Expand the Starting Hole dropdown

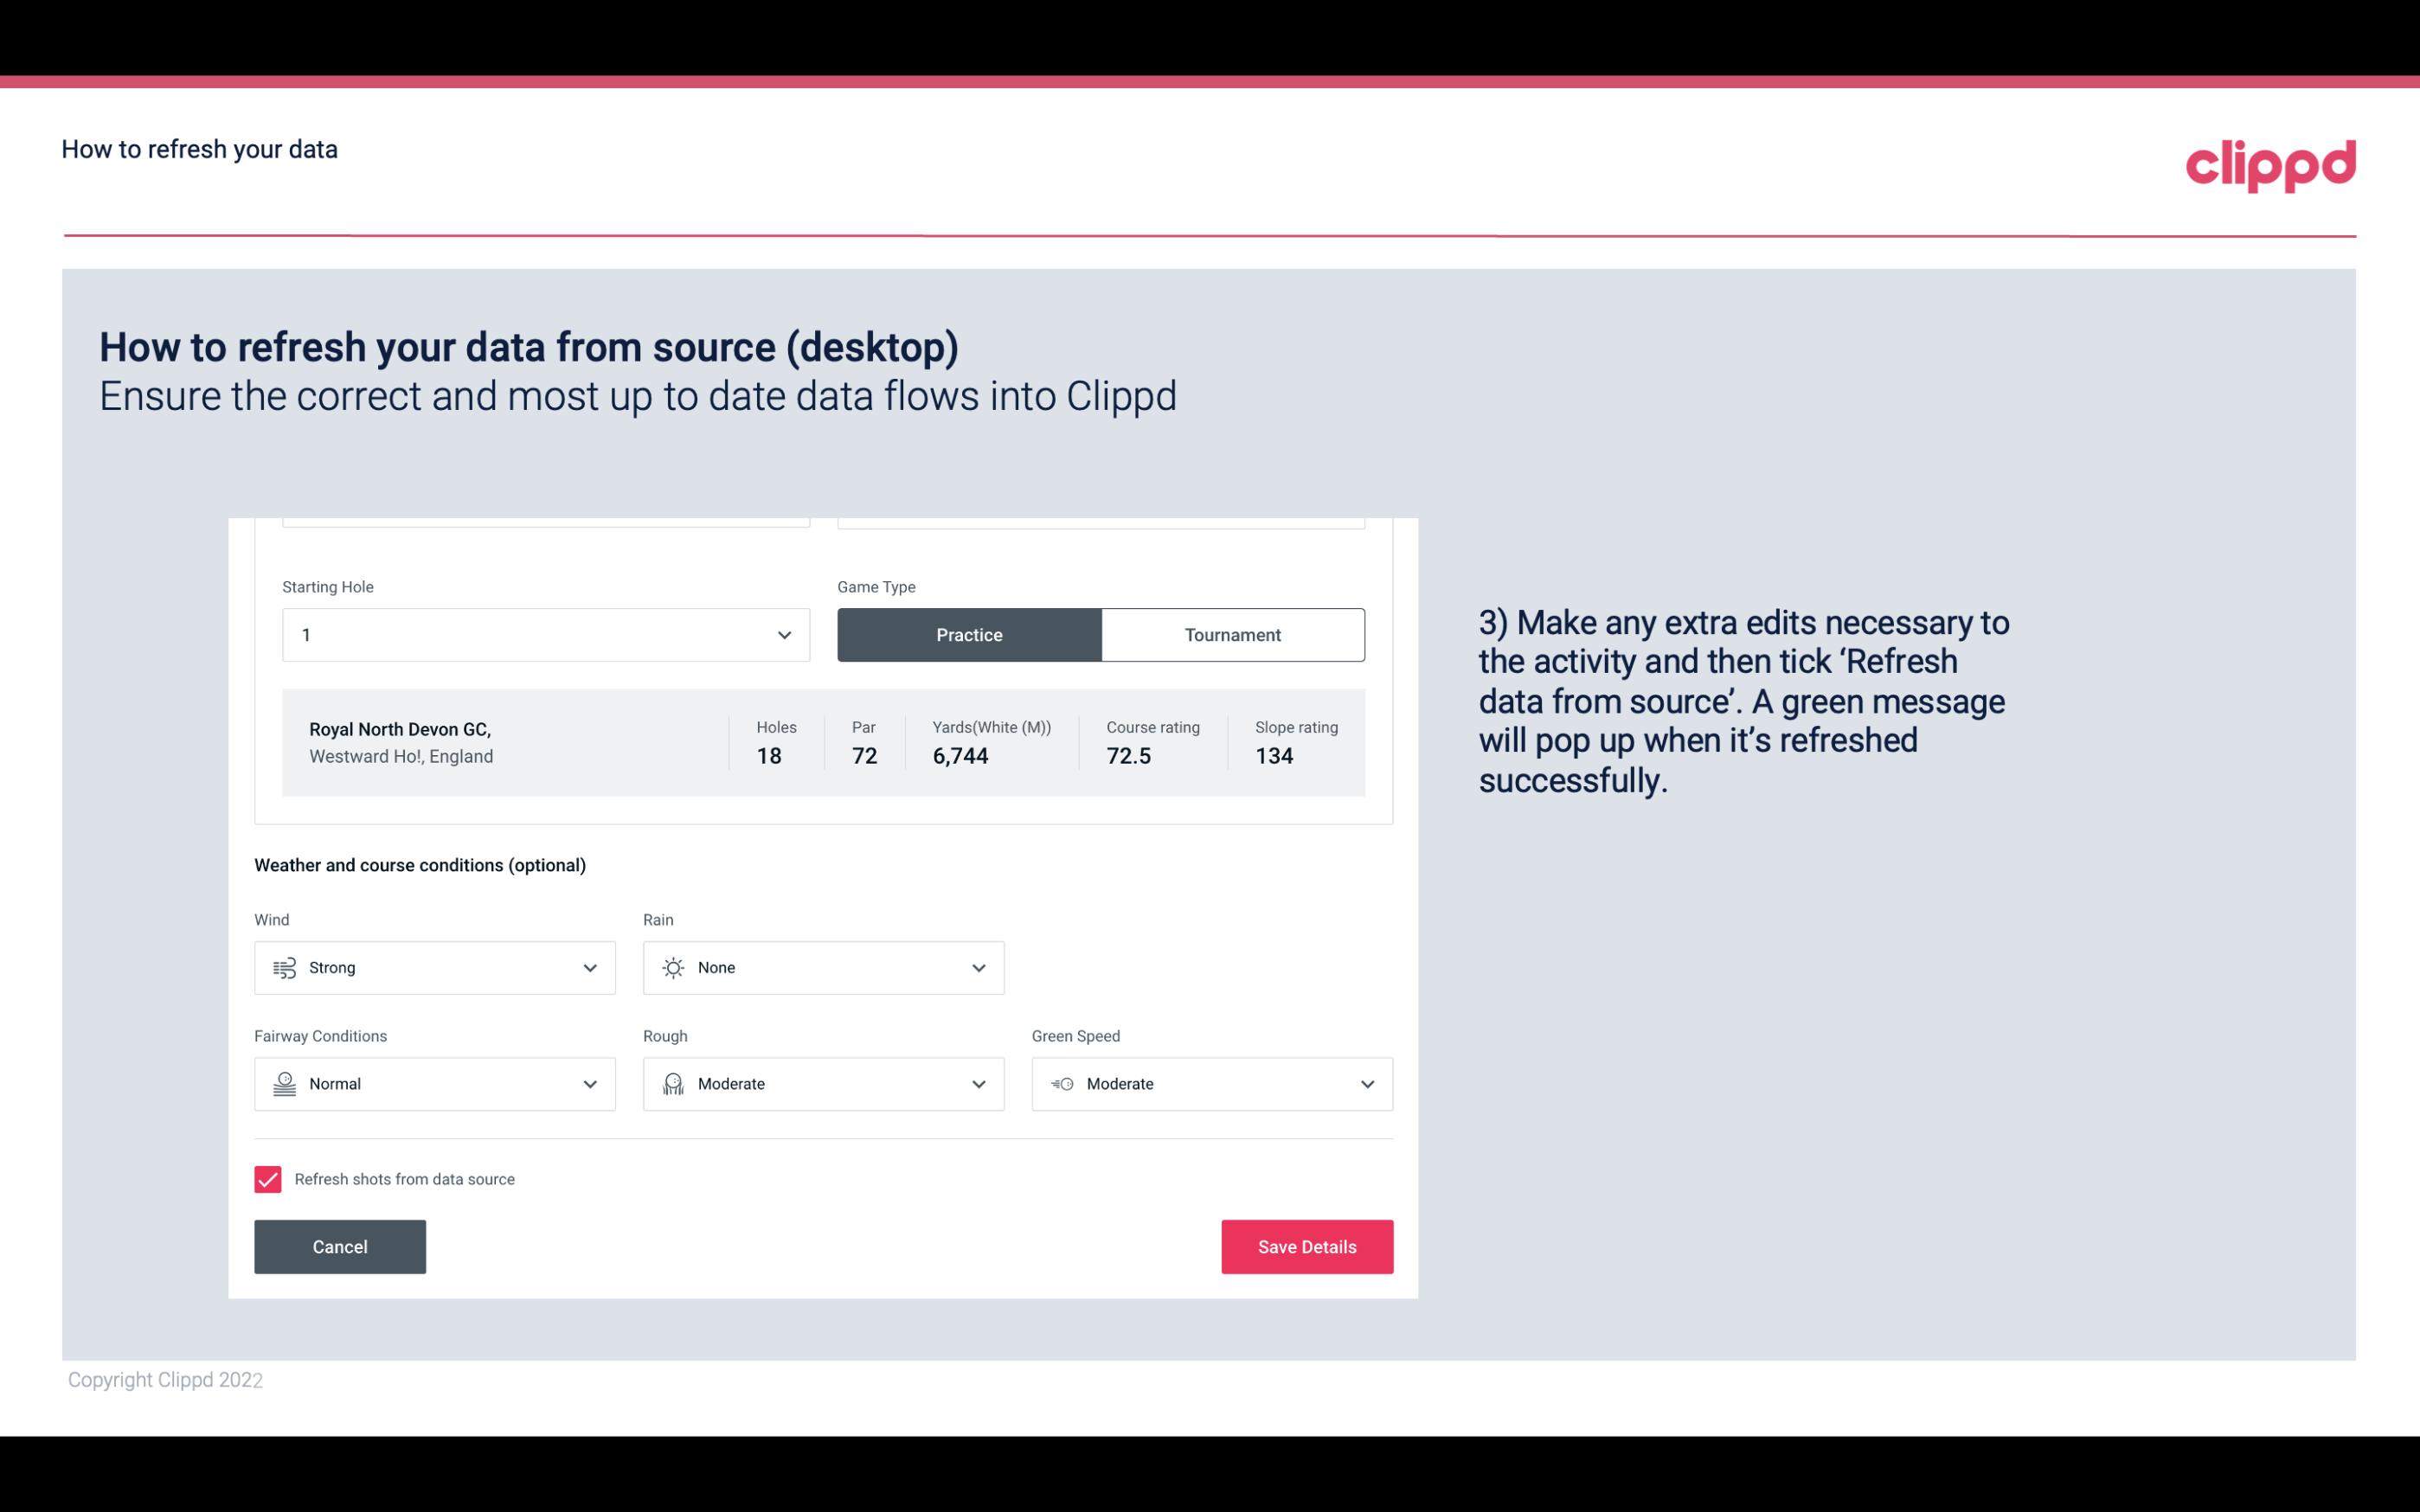(784, 634)
